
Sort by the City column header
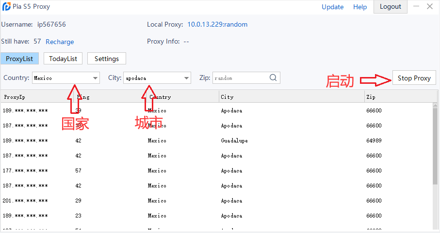291,97
